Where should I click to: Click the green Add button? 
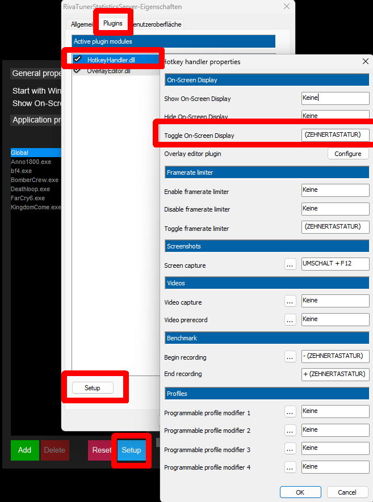pos(24,450)
